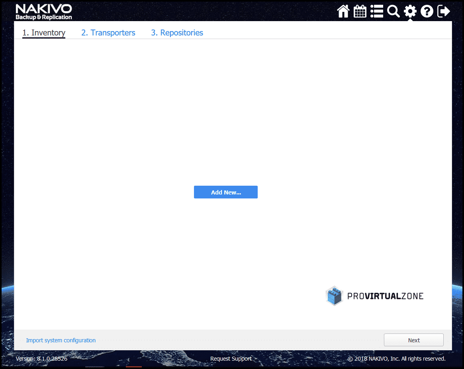Click the Add New... button
The height and width of the screenshot is (369, 464).
click(226, 192)
